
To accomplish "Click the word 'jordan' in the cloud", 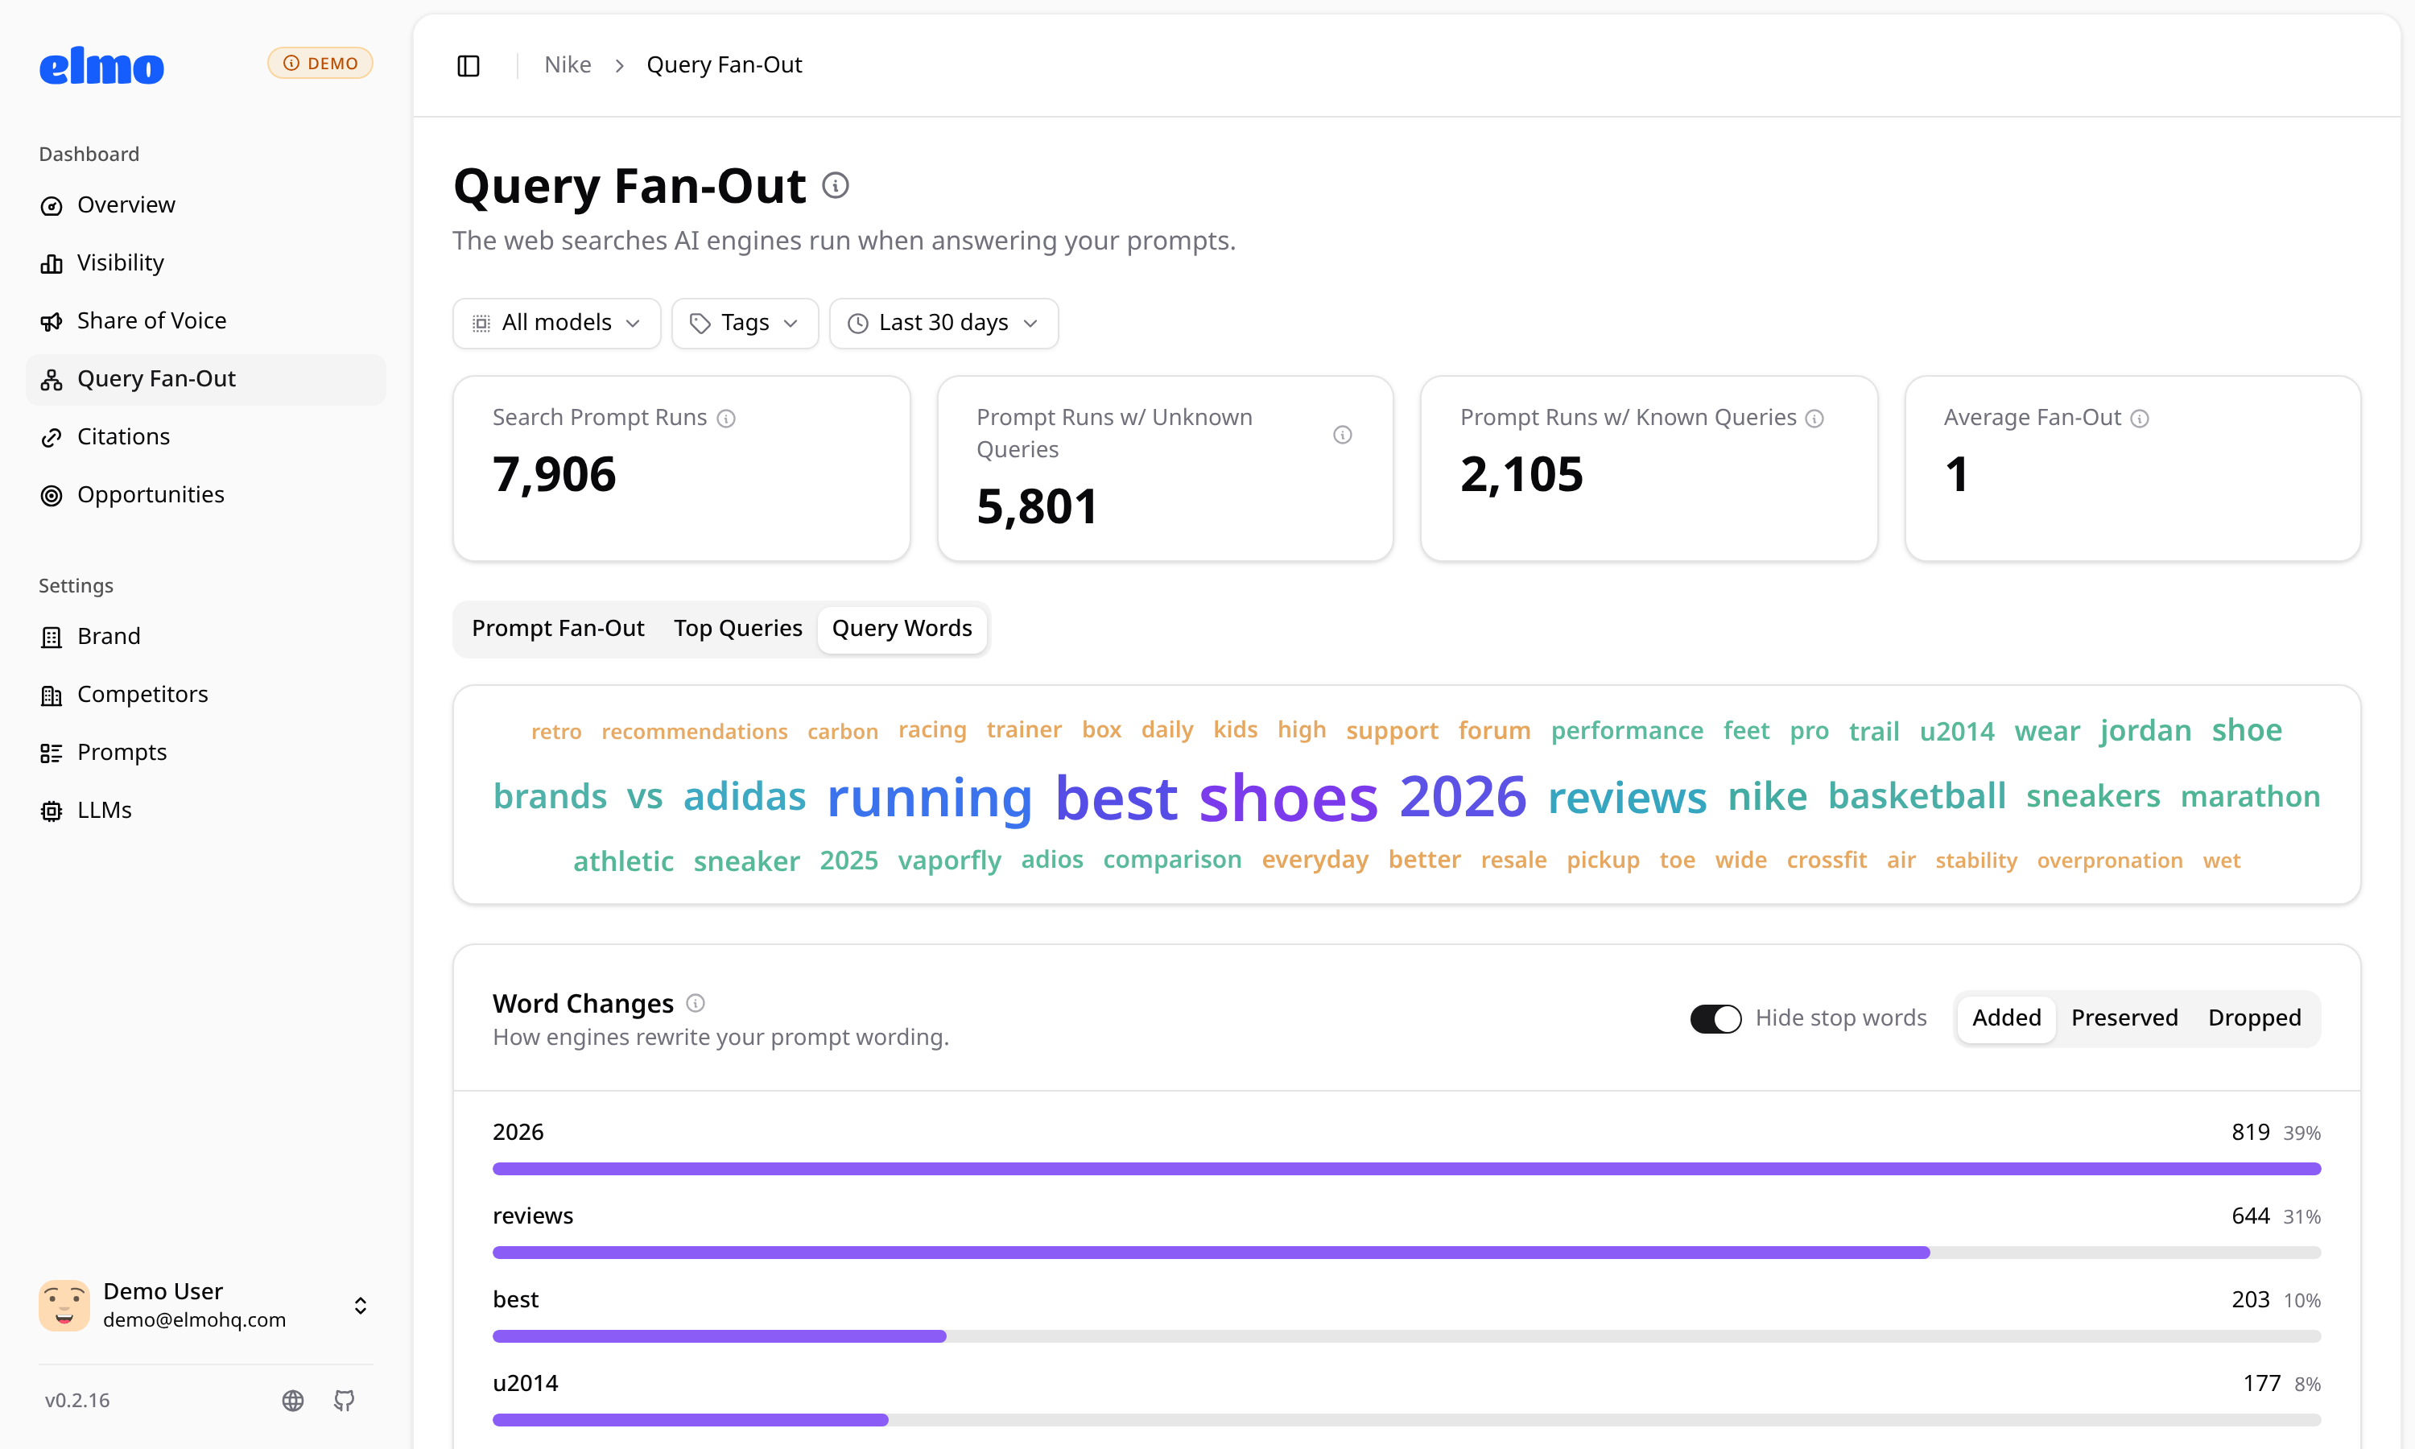I will pyautogui.click(x=2145, y=731).
